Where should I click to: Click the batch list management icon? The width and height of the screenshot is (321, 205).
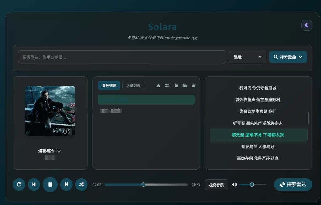pyautogui.click(x=167, y=85)
